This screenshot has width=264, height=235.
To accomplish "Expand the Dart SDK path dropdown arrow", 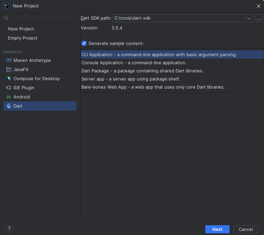I will click(249, 18).
